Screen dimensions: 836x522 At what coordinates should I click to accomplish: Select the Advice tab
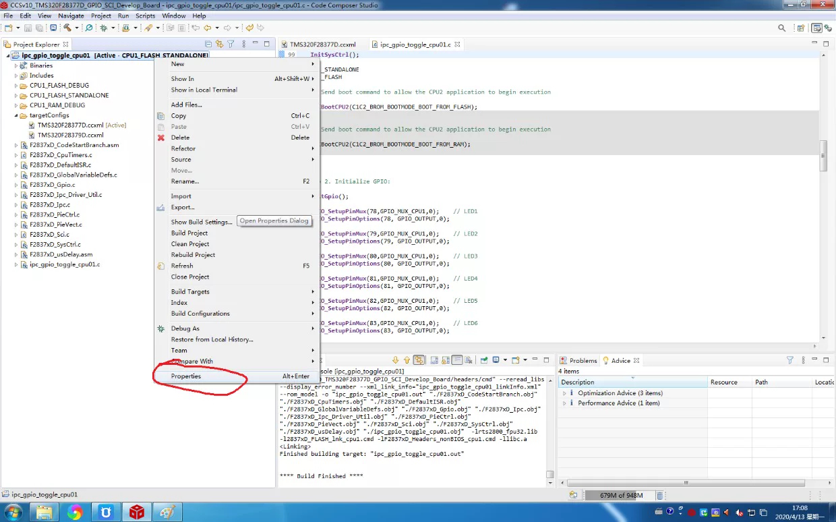click(x=620, y=361)
